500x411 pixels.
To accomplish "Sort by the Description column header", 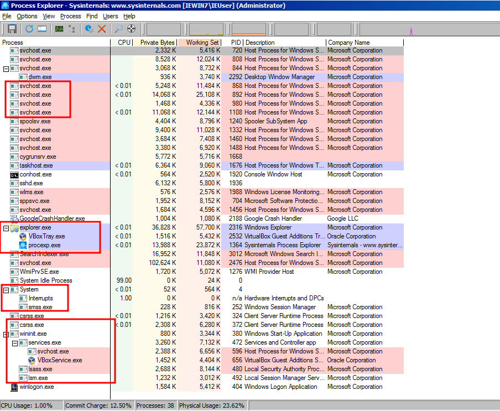I will (x=285, y=43).
